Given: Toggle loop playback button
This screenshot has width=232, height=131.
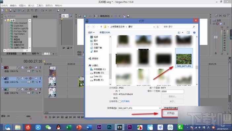Looking at the screenshot, I should 50,117.
